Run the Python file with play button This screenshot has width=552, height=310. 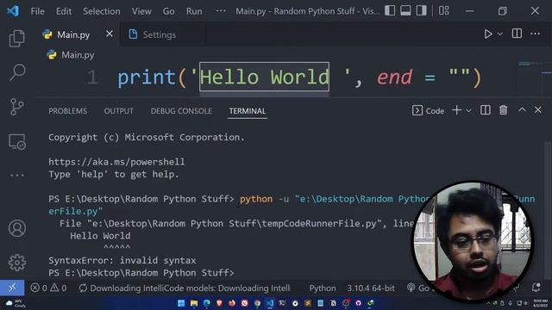[488, 34]
